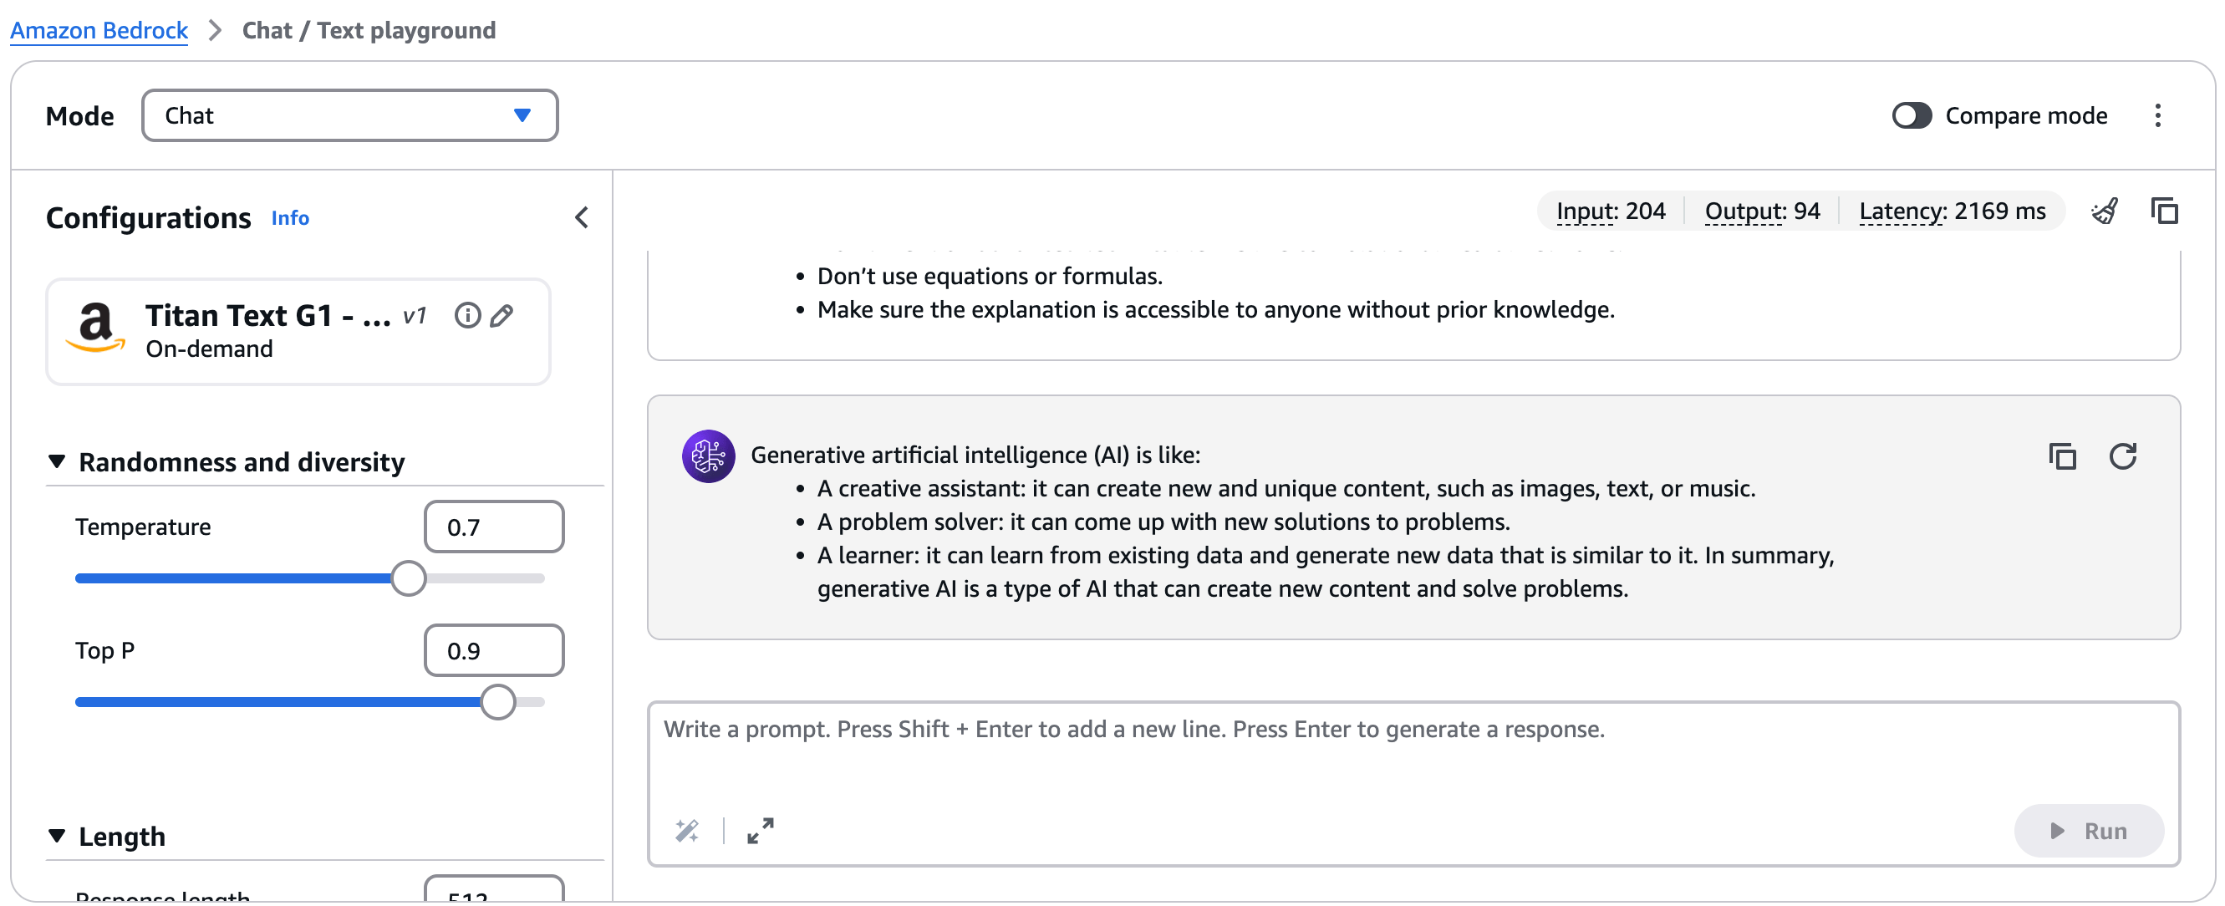Screen dimensions: 2225x906
Task: Click the Run button
Action: tap(2088, 831)
